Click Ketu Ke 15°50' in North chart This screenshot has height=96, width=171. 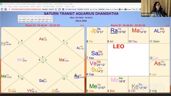click(6, 43)
